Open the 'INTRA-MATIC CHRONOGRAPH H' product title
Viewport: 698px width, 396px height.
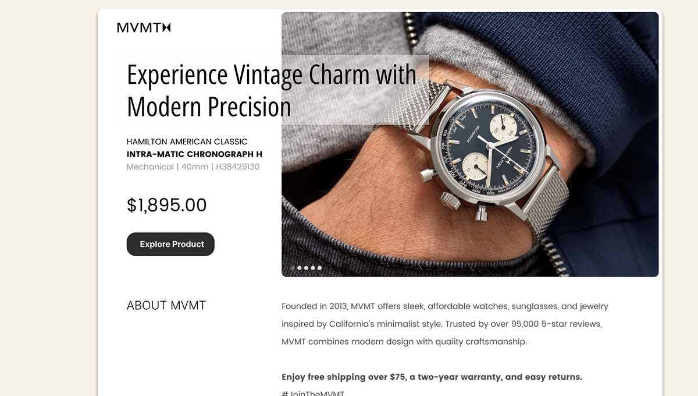194,154
